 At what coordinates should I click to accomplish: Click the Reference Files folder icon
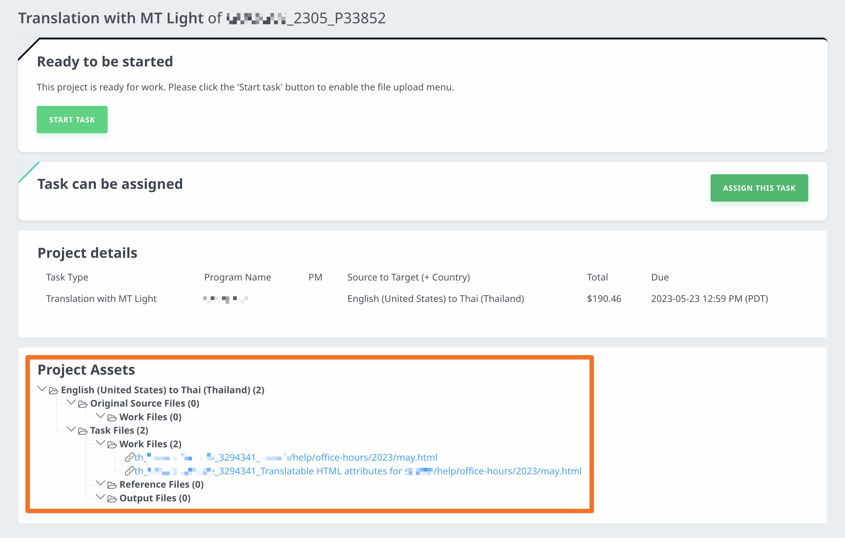pos(112,485)
